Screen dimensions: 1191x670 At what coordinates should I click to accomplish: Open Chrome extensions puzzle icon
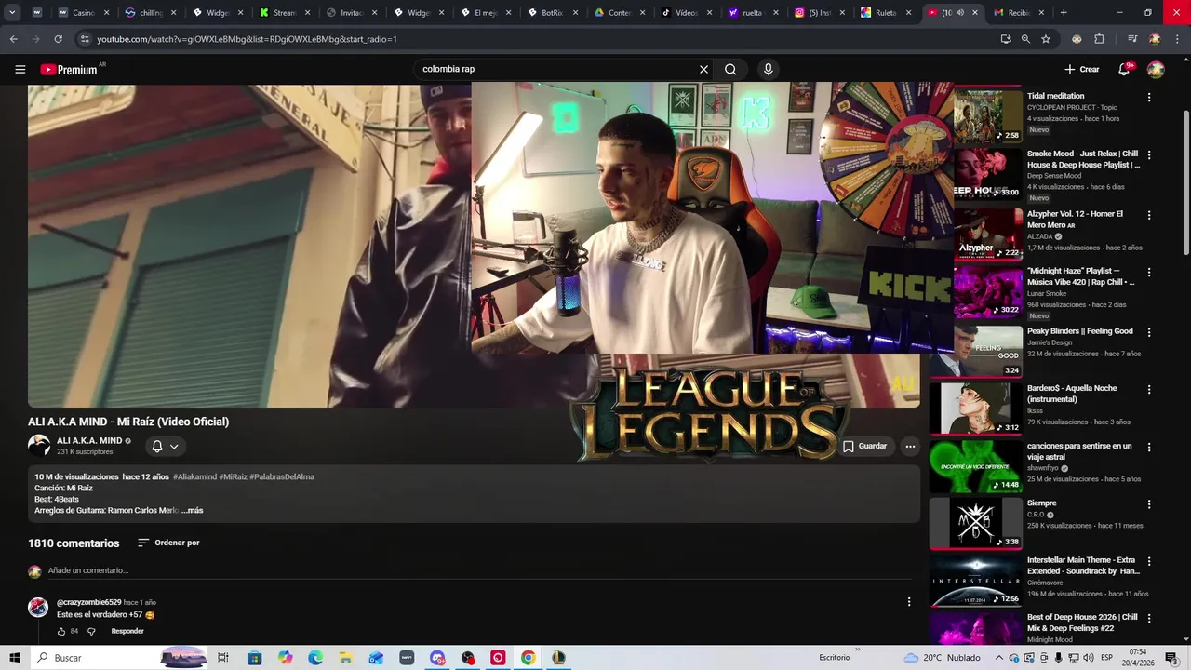click(1099, 39)
